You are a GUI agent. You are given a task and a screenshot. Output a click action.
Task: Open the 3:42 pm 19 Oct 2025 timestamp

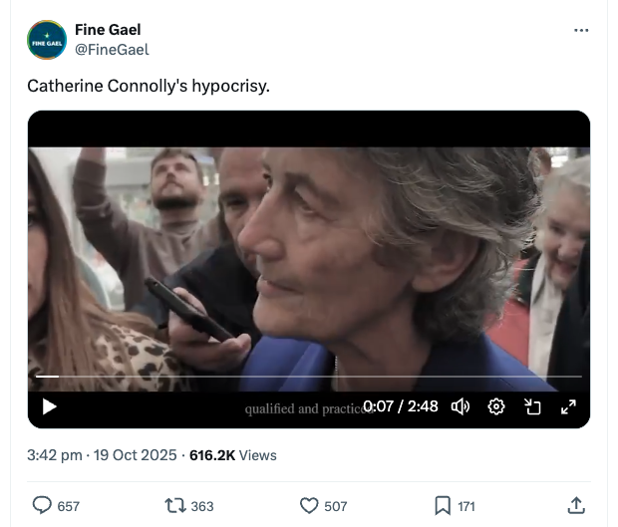[x=102, y=455]
